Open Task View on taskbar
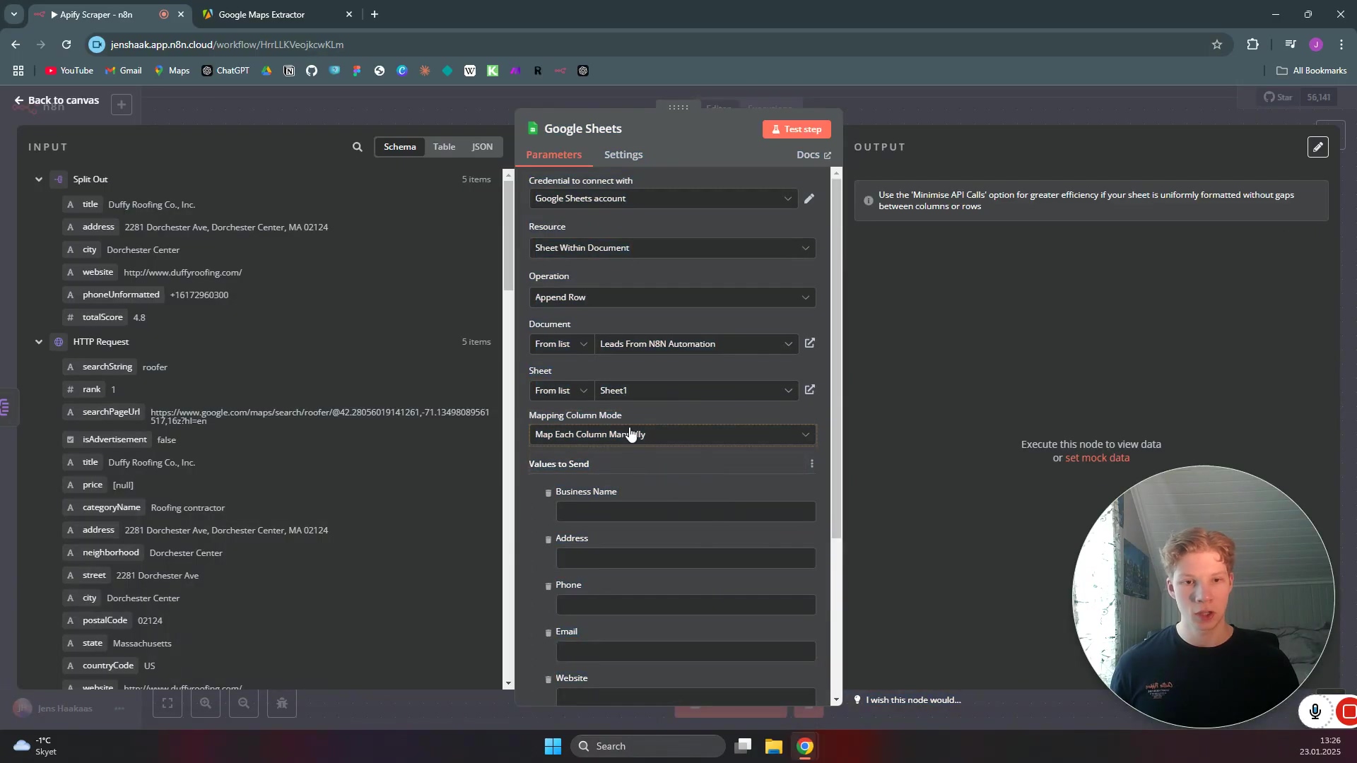 tap(743, 746)
